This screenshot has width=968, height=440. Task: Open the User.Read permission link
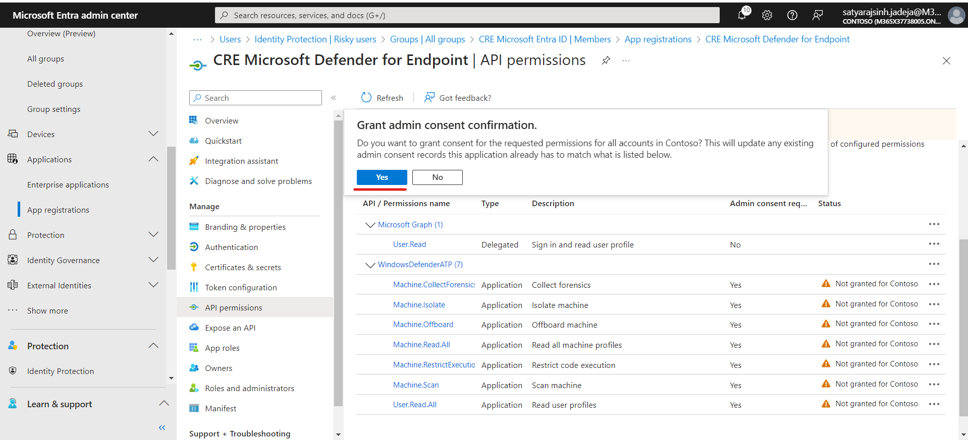pos(409,244)
